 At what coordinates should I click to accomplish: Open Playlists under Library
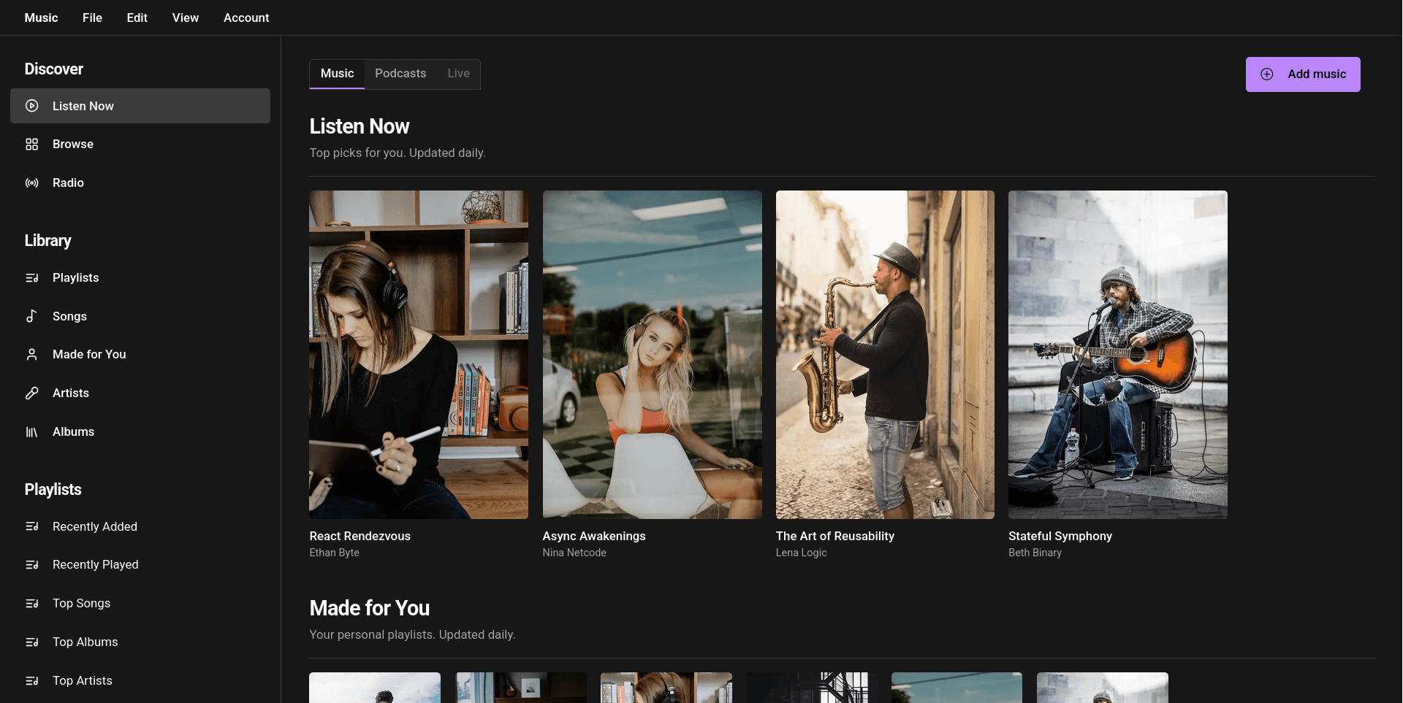coord(140,277)
